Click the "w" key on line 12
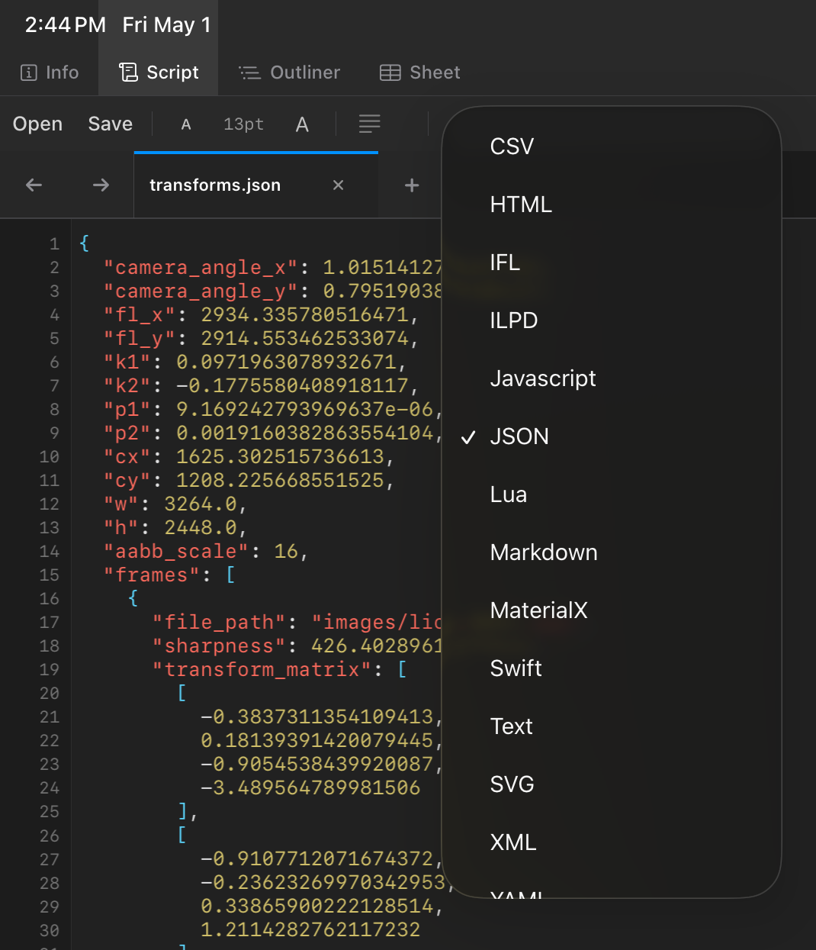 click(x=121, y=504)
